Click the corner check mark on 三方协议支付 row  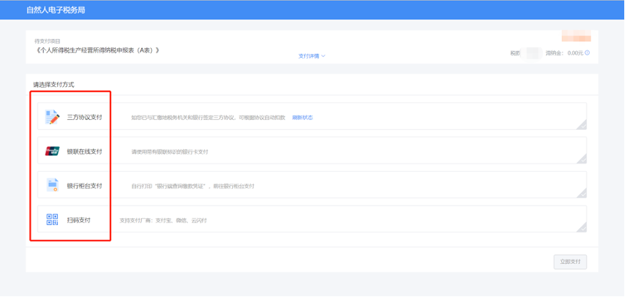point(581,124)
